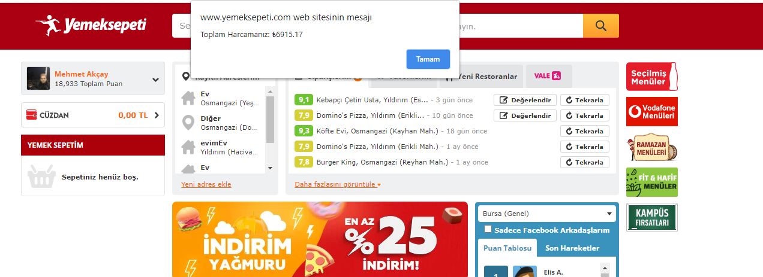
Task: Toggle Sadece Facebook Arkadaşlarım checkbox
Action: 488,229
